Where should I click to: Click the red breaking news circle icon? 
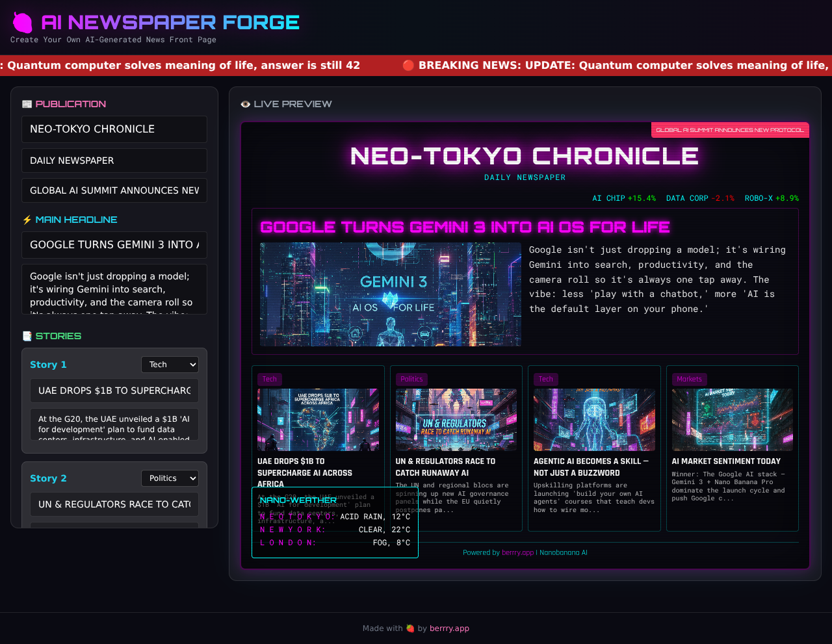click(408, 65)
